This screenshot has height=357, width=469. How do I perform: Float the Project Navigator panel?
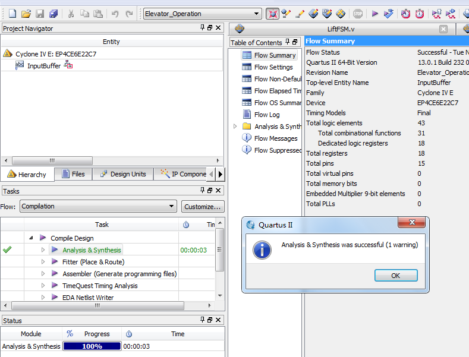click(x=210, y=27)
